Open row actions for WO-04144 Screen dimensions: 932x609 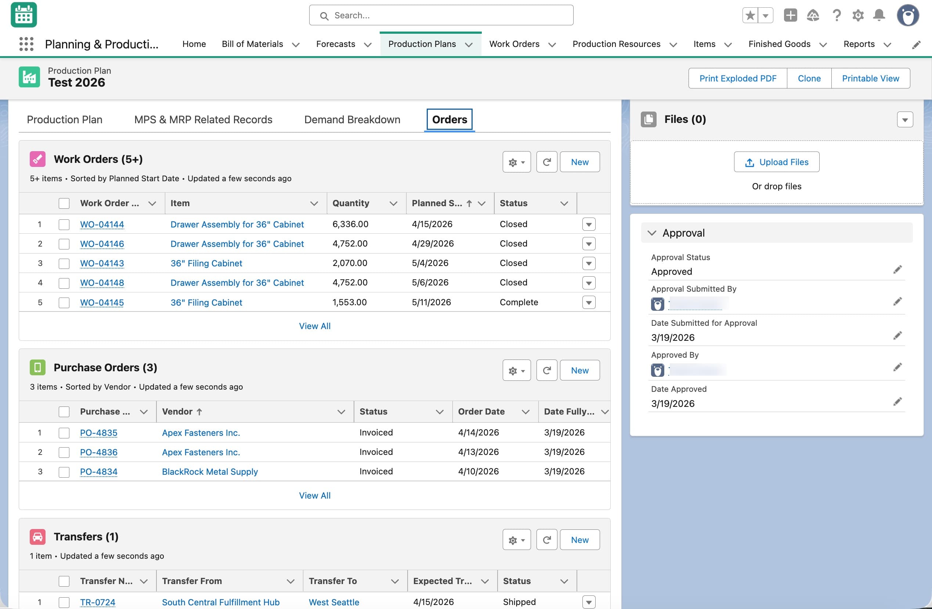pyautogui.click(x=589, y=225)
